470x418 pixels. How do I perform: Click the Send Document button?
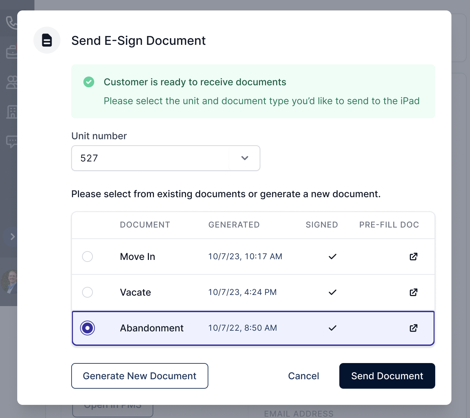pos(387,376)
